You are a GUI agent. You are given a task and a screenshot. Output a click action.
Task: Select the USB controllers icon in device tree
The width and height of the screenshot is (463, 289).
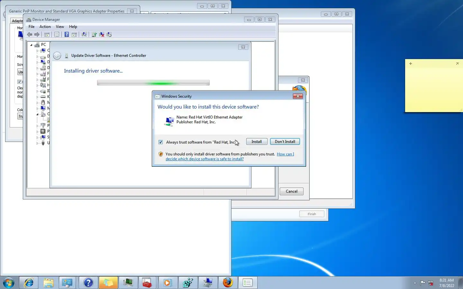pos(43,143)
